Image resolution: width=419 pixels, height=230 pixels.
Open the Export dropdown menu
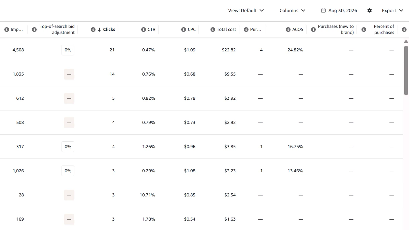[392, 10]
